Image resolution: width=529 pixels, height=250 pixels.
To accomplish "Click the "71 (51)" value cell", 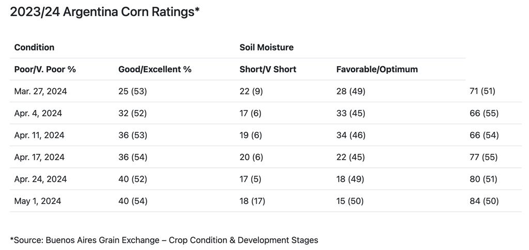I will (x=484, y=91).
